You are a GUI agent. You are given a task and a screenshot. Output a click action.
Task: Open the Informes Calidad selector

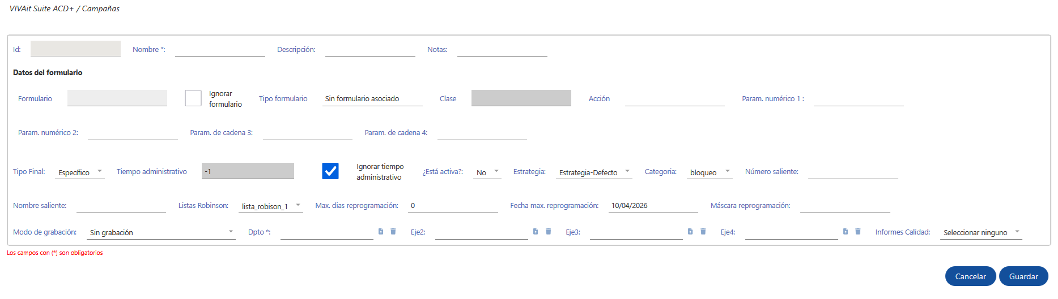980,232
